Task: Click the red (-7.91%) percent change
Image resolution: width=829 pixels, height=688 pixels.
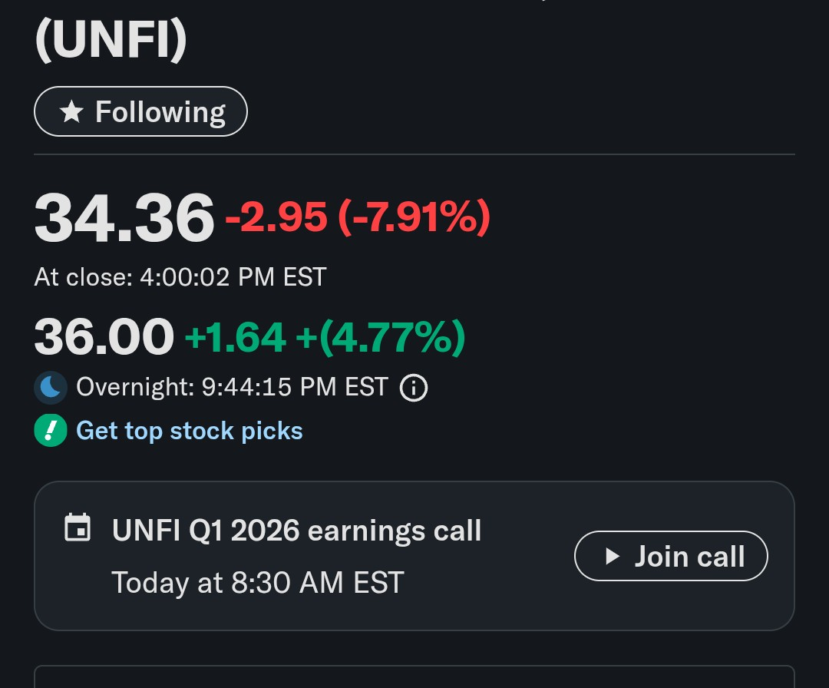Action: click(x=414, y=218)
